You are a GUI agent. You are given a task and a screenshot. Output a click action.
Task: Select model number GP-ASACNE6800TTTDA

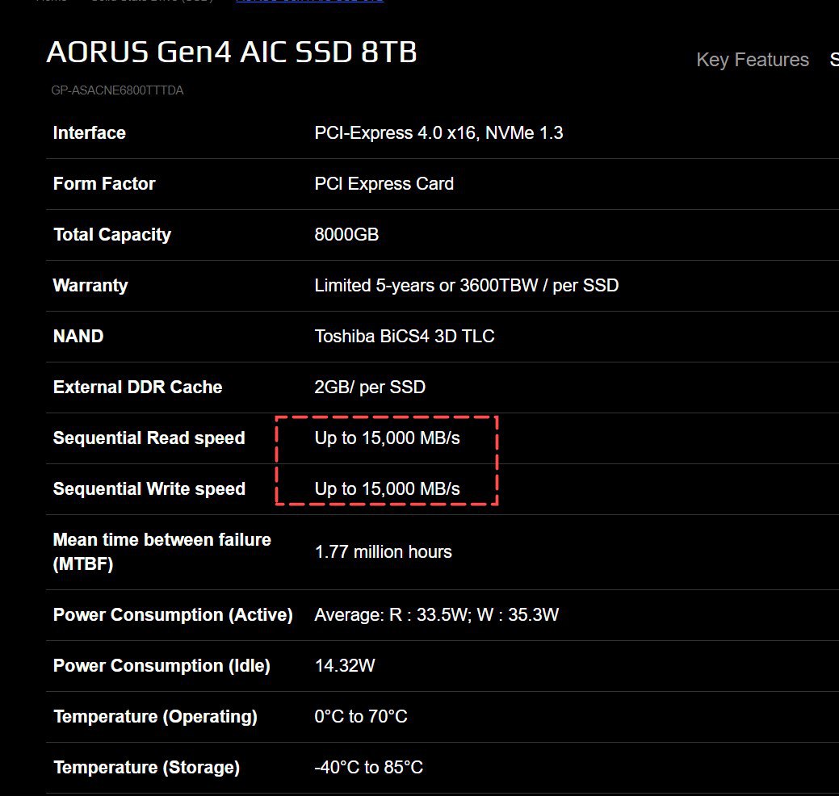(117, 90)
